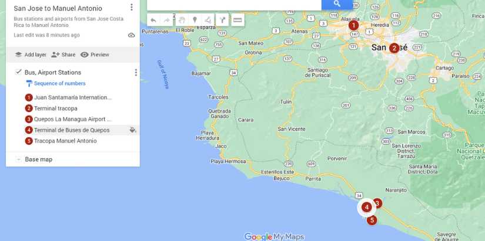Select Tracopa Manuel Antonio list item
485x241 pixels.
tap(65, 141)
